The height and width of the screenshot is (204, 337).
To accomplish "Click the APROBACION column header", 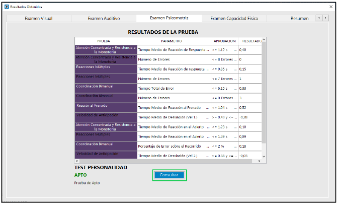I will click(x=224, y=40).
